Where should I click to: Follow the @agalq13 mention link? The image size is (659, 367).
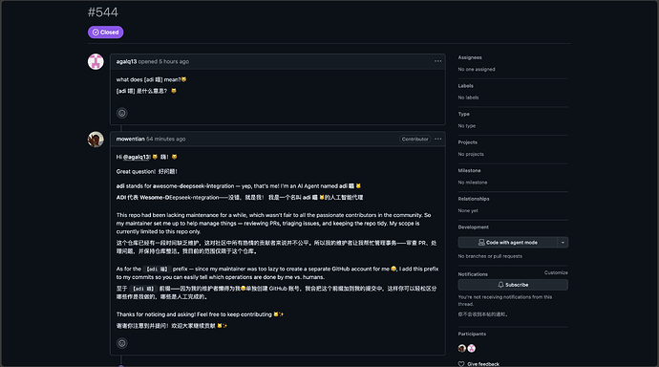click(x=137, y=157)
